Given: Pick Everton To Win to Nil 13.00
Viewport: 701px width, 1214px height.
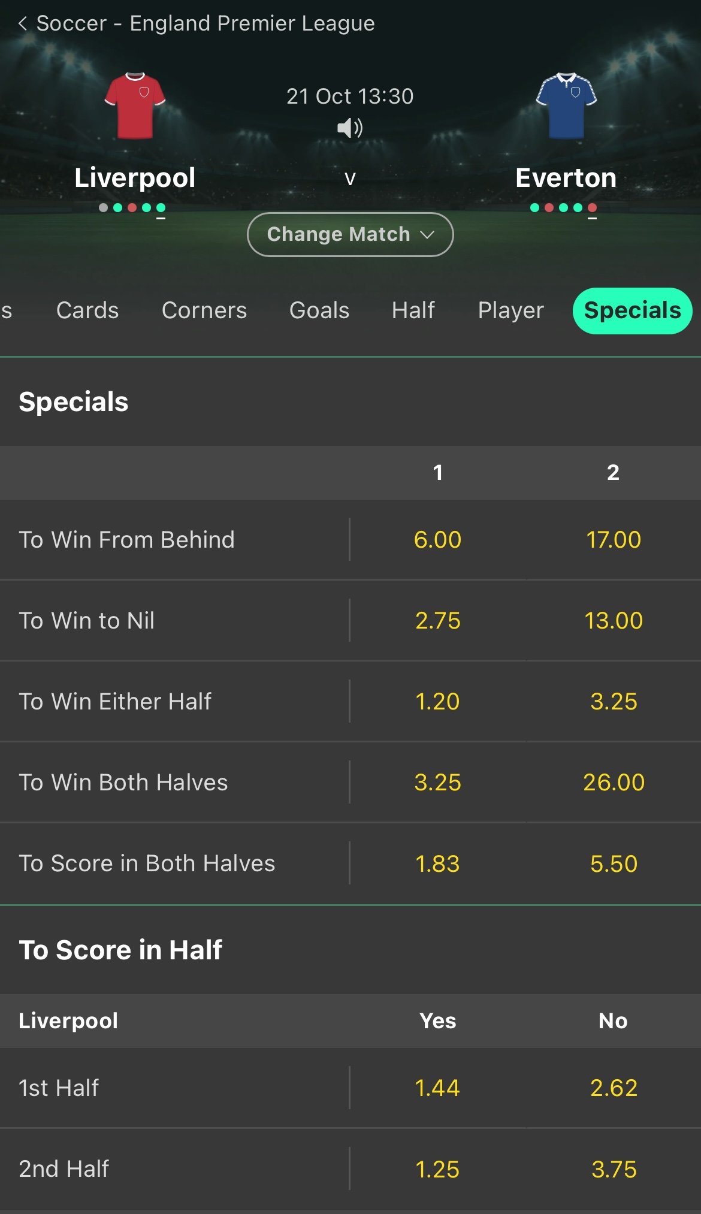Looking at the screenshot, I should coord(614,621).
